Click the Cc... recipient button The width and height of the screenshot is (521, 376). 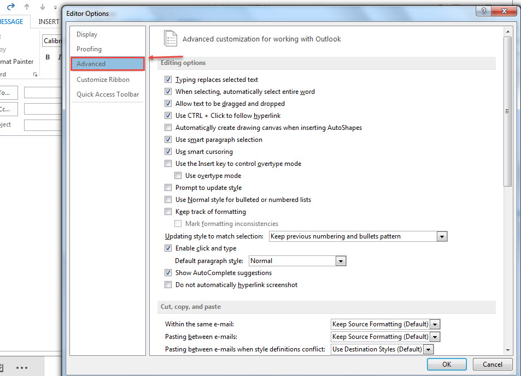click(8, 109)
